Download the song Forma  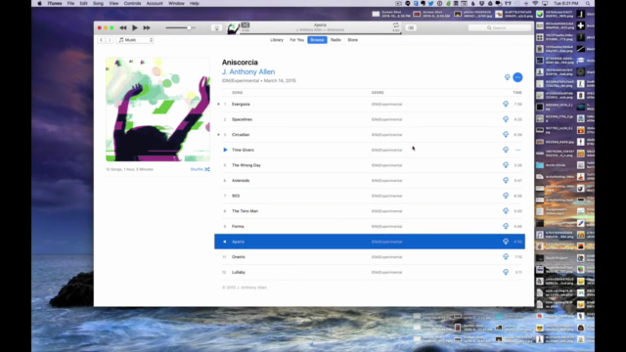[x=506, y=226]
